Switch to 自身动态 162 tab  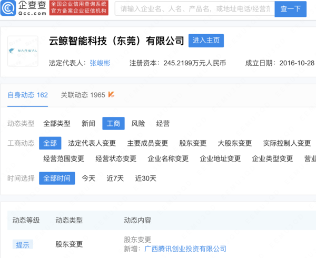(27, 95)
